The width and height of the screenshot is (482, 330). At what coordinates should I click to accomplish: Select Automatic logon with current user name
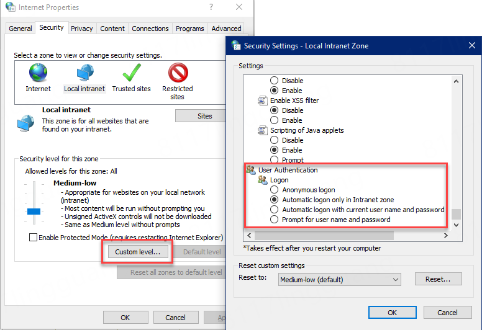(x=274, y=210)
